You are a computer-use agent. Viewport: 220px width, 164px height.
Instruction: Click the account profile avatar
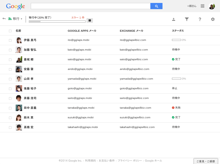212,6
